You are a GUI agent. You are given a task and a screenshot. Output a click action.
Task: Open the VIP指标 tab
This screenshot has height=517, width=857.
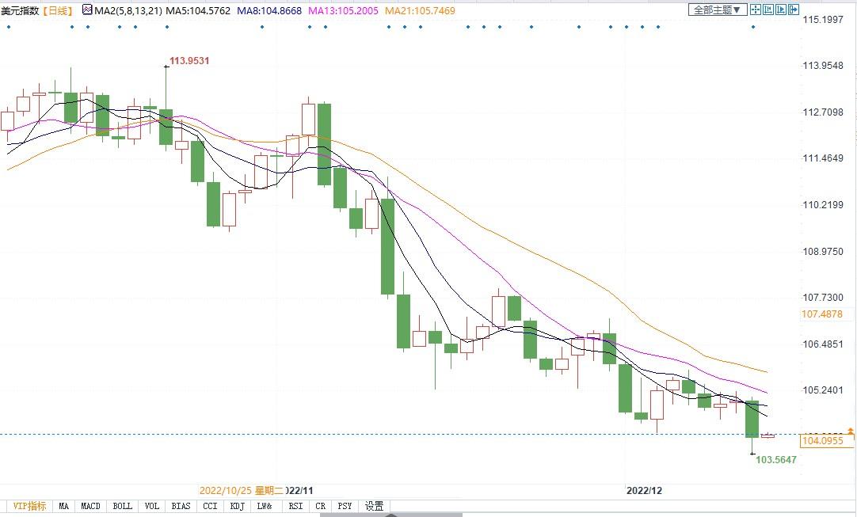pyautogui.click(x=29, y=506)
